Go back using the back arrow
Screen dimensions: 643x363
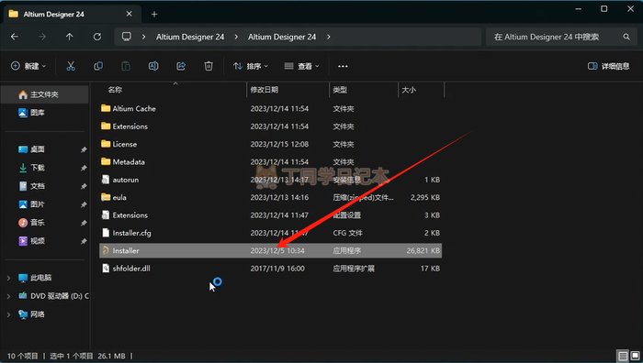pos(15,37)
